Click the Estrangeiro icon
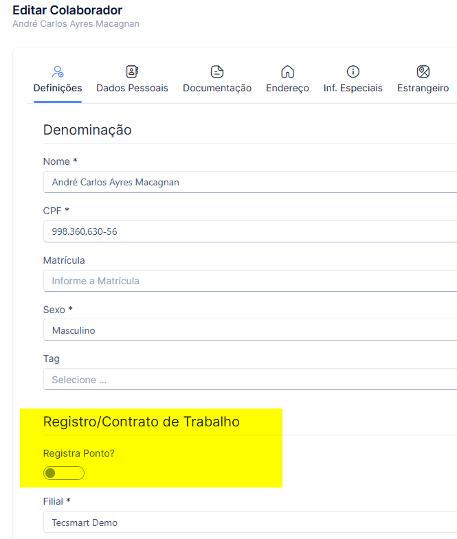Viewport: 457px width, 539px height. [x=423, y=71]
